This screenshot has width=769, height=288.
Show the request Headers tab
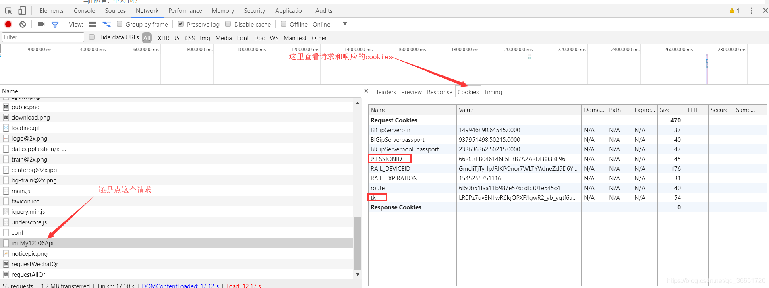385,92
